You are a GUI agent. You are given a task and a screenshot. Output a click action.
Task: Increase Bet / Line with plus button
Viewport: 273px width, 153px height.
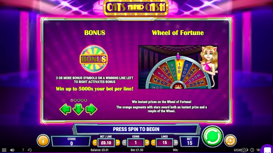tap(118, 143)
